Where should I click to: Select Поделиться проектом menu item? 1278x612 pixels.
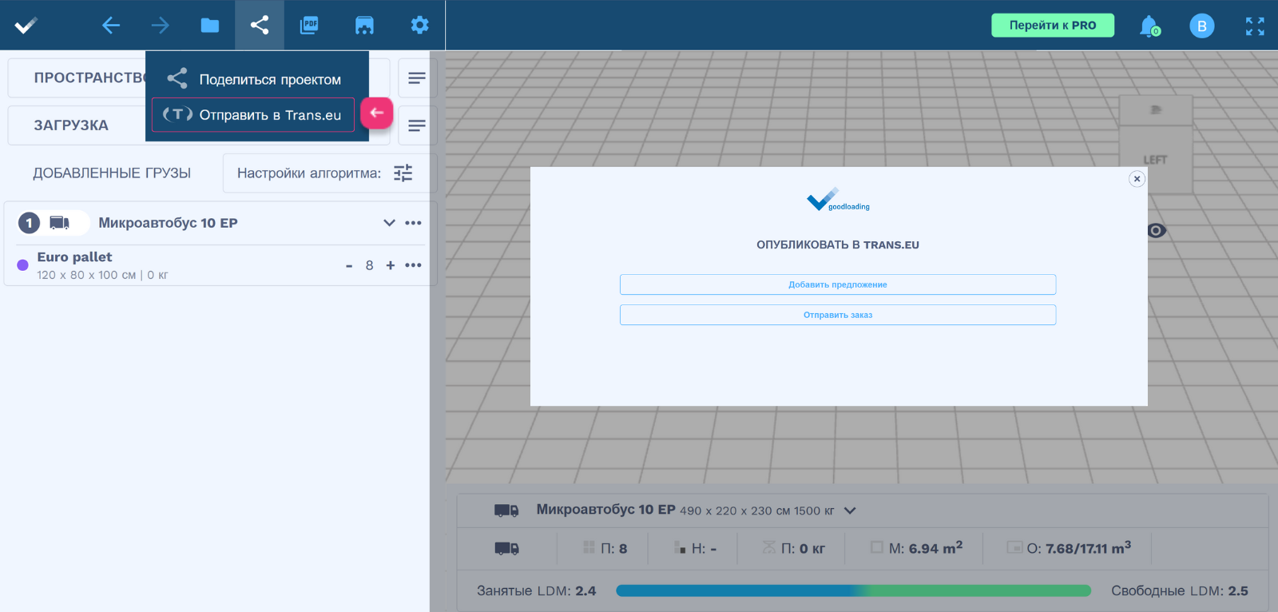[x=256, y=79]
